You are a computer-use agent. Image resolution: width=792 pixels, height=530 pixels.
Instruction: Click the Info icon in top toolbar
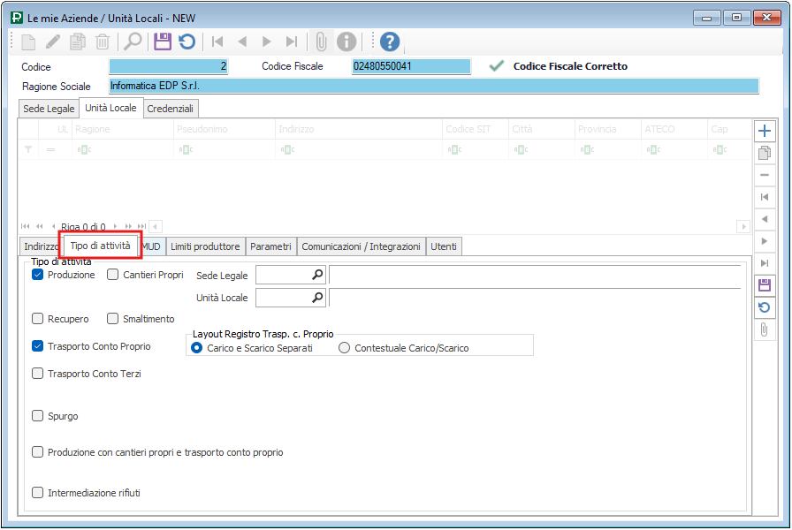(x=347, y=42)
